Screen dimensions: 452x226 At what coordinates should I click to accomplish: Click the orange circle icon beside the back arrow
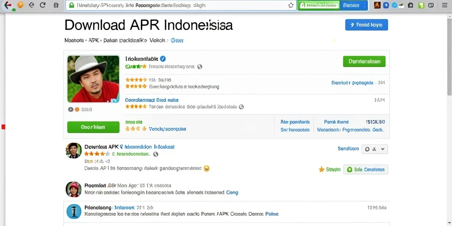coord(20,5)
